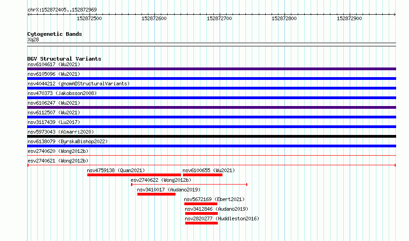
Task: Open the nsv470373 (Jakobsson2008) label
Action: pos(62,93)
